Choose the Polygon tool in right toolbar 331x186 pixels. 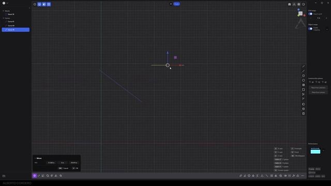(x=304, y=81)
